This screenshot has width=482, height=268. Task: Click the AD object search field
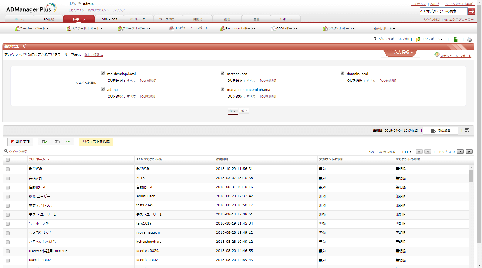tap(443, 11)
